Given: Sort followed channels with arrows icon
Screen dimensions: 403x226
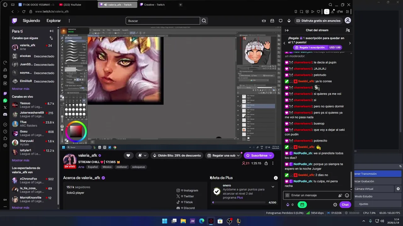Looking at the screenshot, I should (51, 38).
